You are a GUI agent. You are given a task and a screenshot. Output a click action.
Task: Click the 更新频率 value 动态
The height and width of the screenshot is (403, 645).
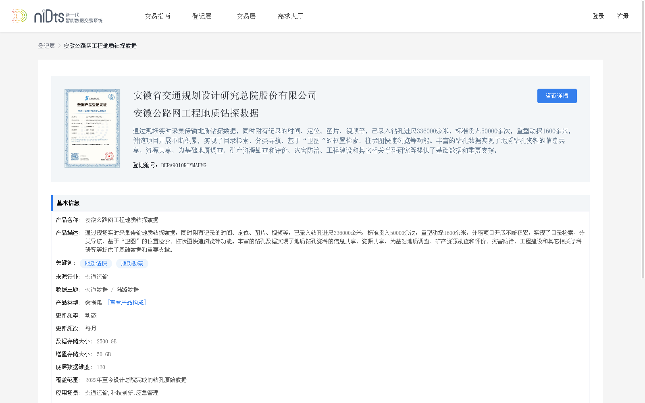click(91, 316)
